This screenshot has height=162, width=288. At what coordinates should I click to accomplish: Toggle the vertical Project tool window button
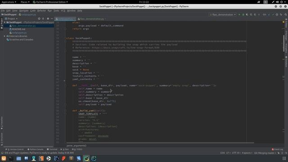[2, 23]
